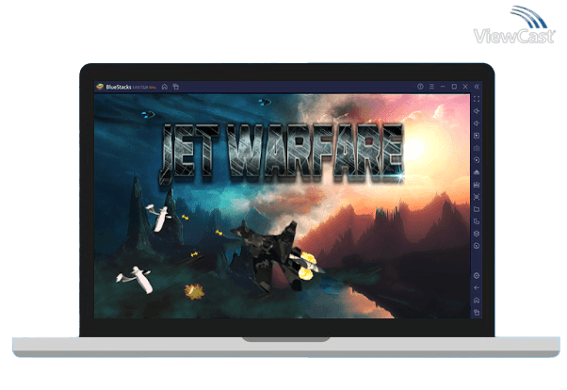This screenshot has width=567, height=390.
Task: Click the BlueStacks logo in the title bar
Action: click(100, 87)
